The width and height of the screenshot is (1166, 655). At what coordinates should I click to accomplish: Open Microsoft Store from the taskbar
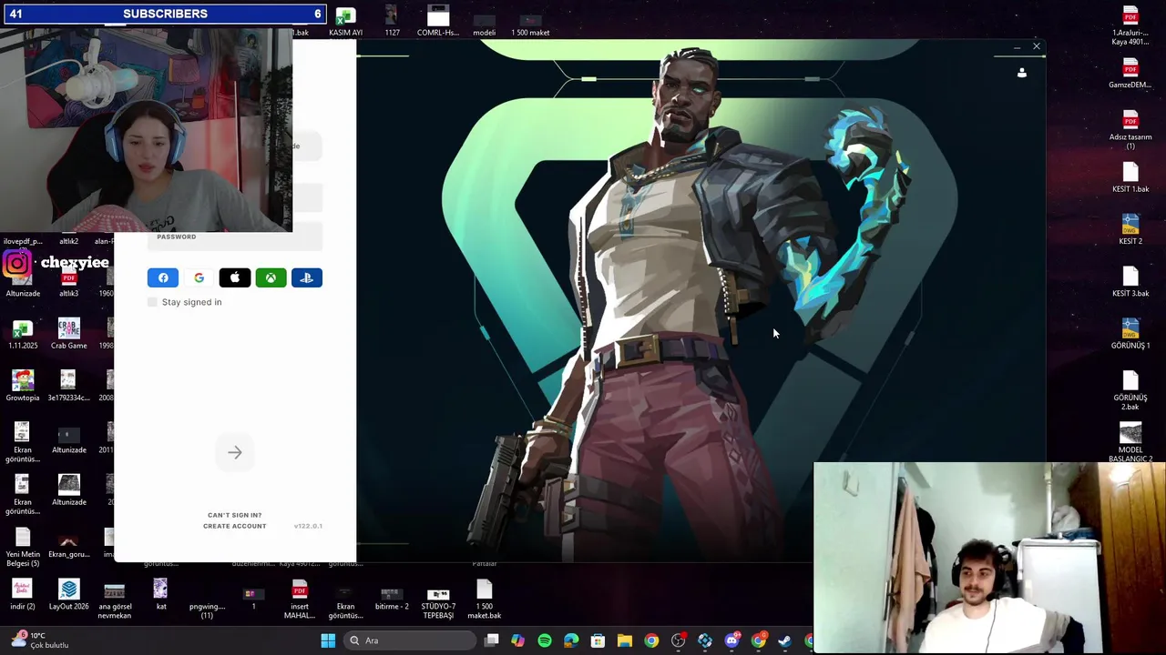point(598,640)
